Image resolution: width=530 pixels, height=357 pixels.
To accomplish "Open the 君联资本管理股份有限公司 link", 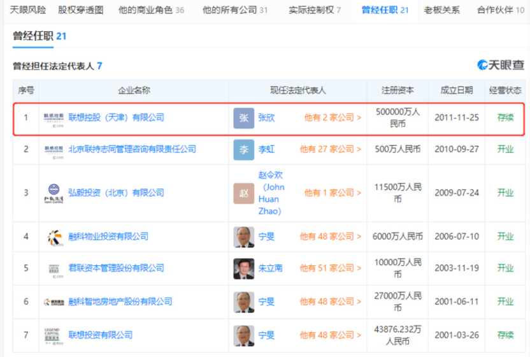I will point(117,268).
